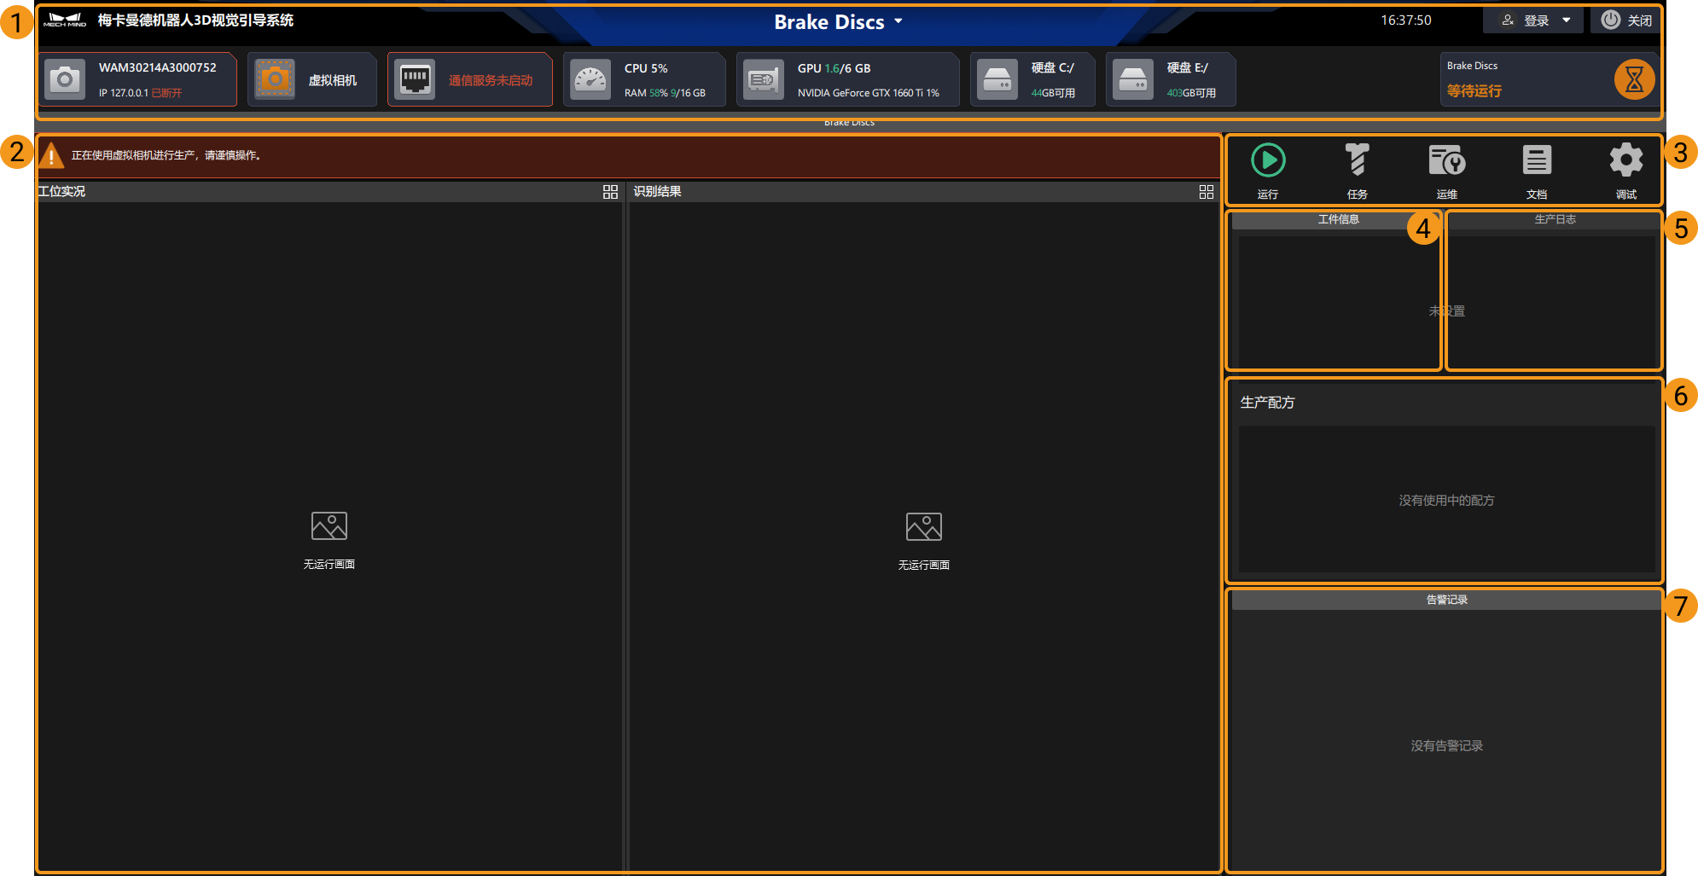Click the RAM 58% 9/16 GB reading
This screenshot has width=1698, height=876.
click(x=665, y=93)
